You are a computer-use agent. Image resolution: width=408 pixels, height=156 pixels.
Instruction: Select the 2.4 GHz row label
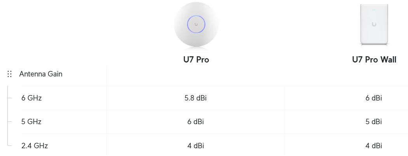tap(35, 146)
